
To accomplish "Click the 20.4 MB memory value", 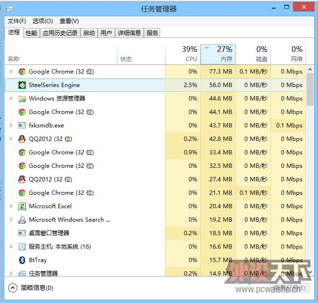I will click(x=221, y=206).
